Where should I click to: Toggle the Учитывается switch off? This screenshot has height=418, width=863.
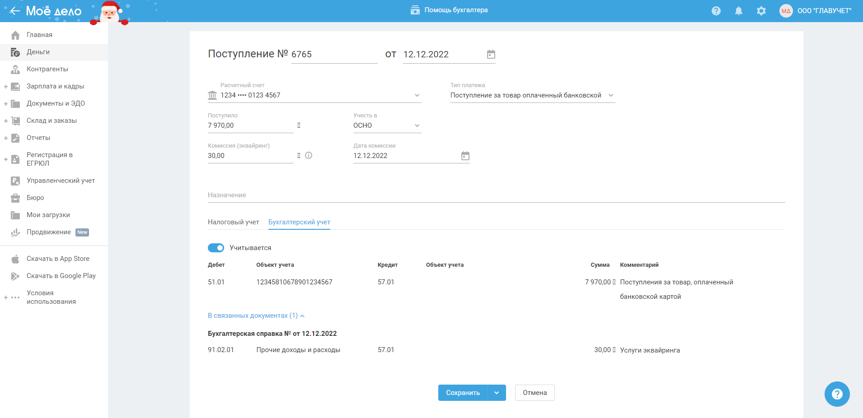216,248
